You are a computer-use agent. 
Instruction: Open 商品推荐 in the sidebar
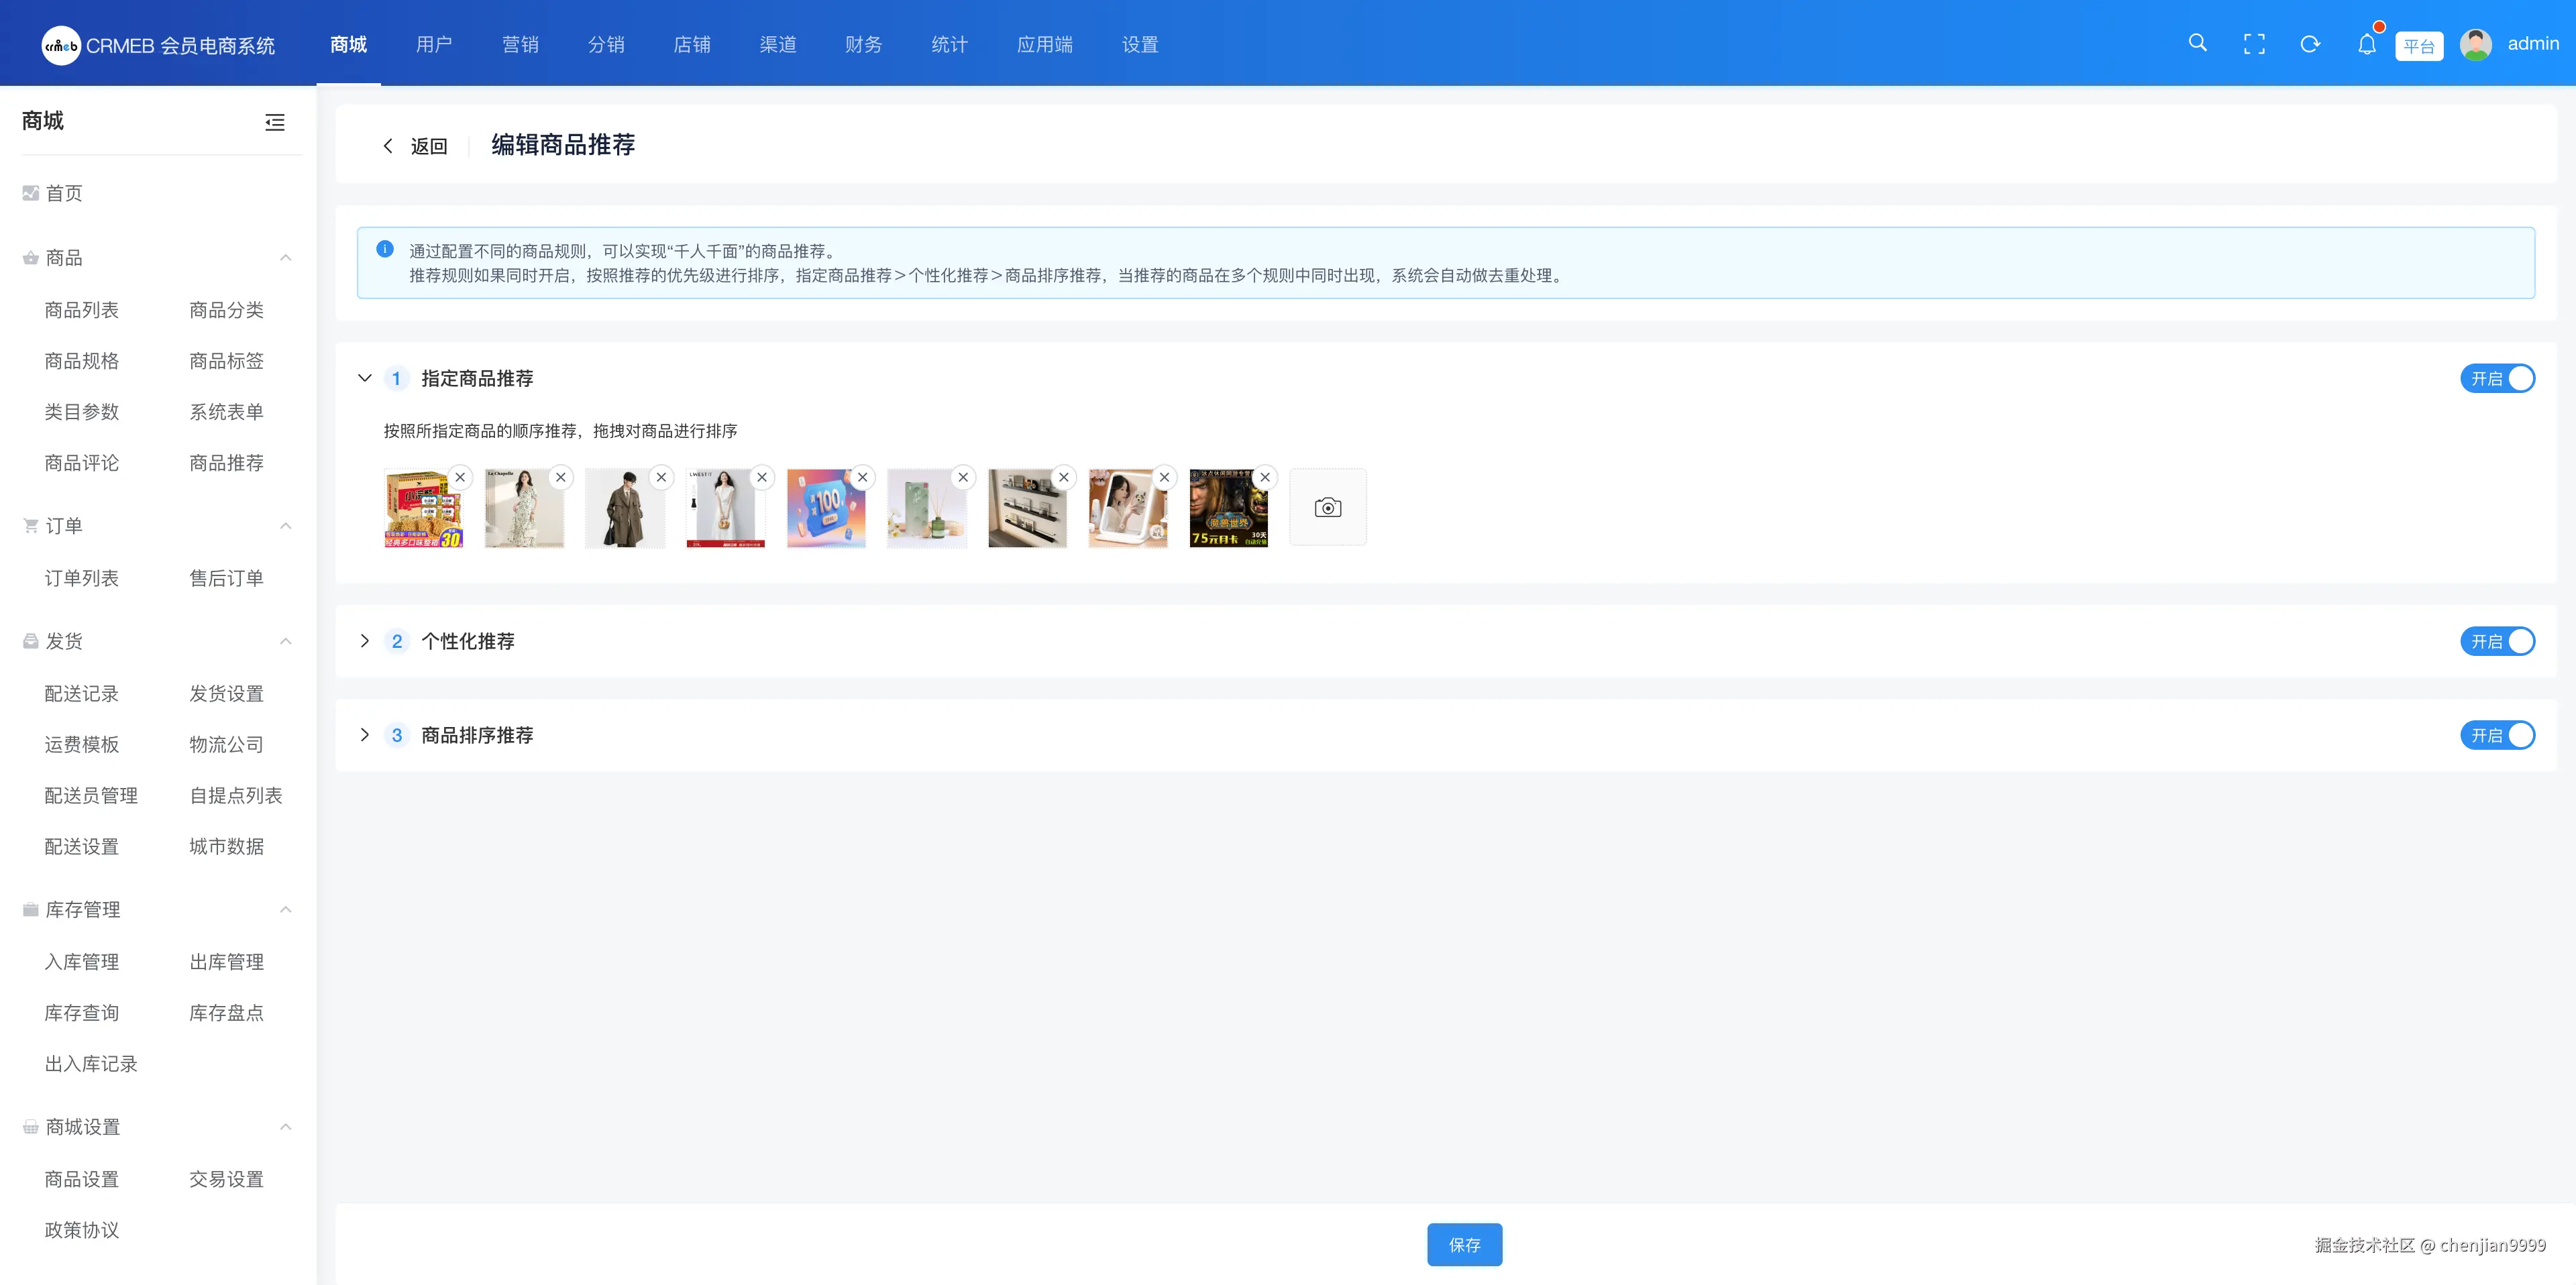point(227,463)
